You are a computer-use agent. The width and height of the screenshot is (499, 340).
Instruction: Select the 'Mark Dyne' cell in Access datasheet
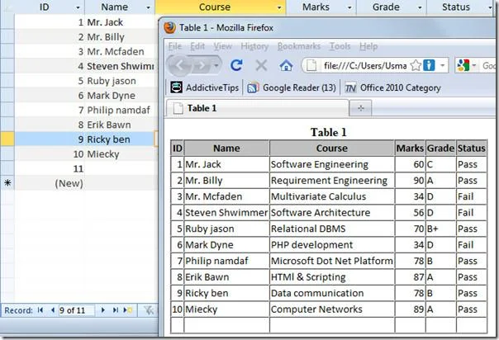coord(120,96)
